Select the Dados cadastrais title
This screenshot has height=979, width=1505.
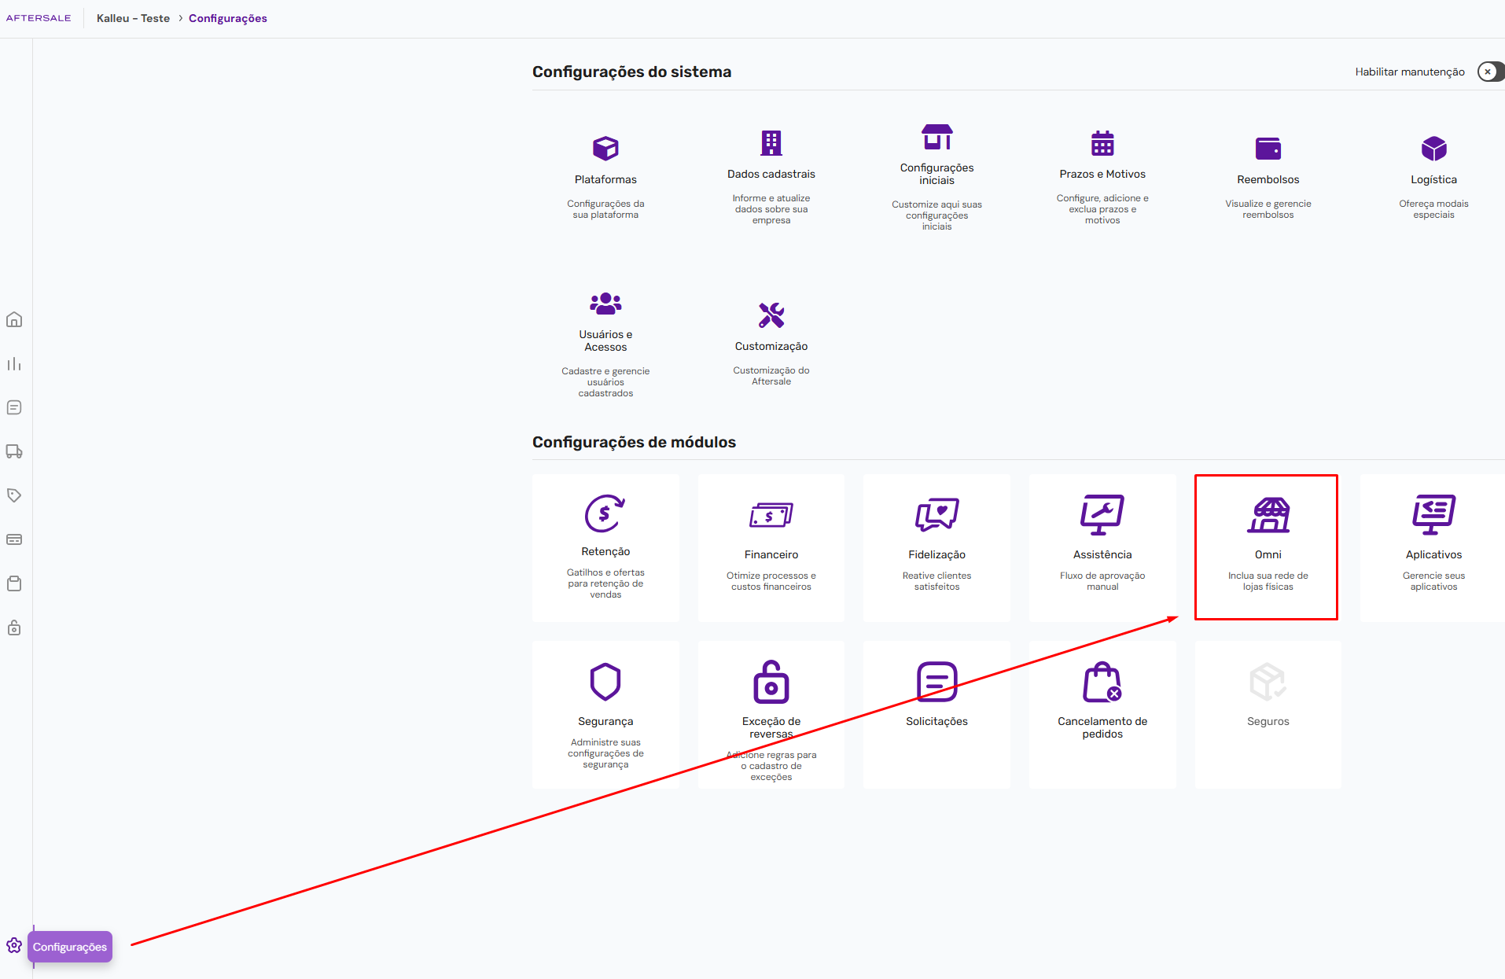point(771,174)
